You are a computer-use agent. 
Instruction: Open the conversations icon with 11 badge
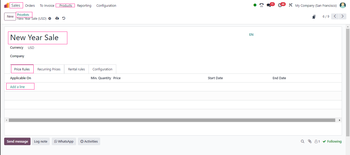(x=269, y=5)
